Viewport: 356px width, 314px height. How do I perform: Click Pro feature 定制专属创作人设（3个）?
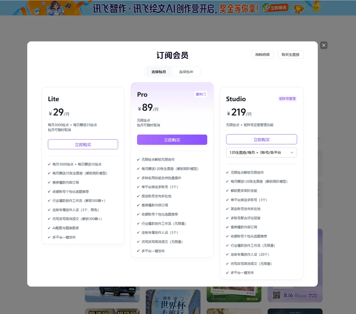pos(158,233)
